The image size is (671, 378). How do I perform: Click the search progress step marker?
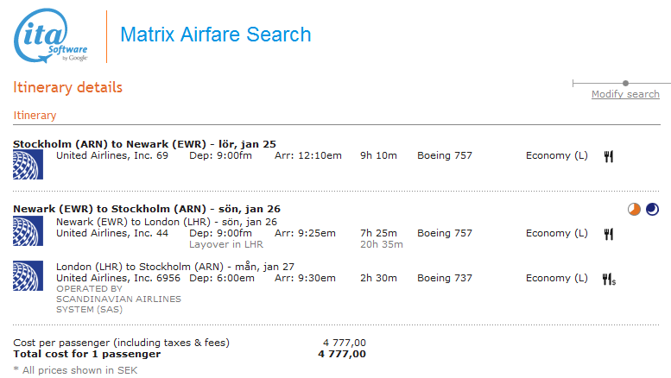tap(625, 83)
